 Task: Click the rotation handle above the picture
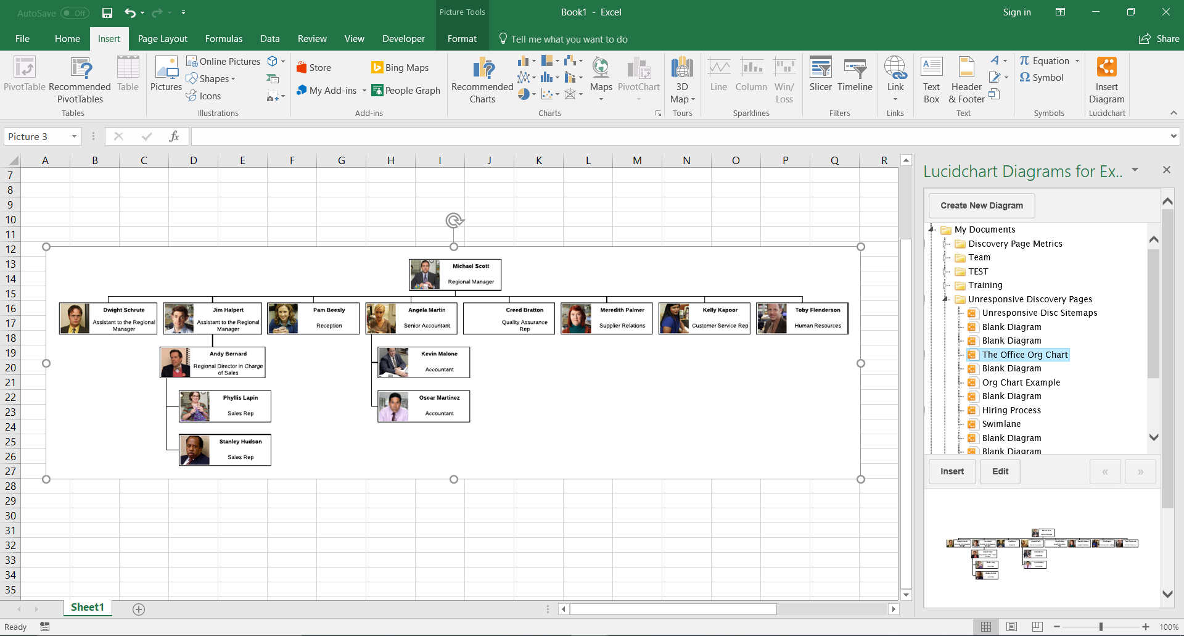[x=454, y=220]
